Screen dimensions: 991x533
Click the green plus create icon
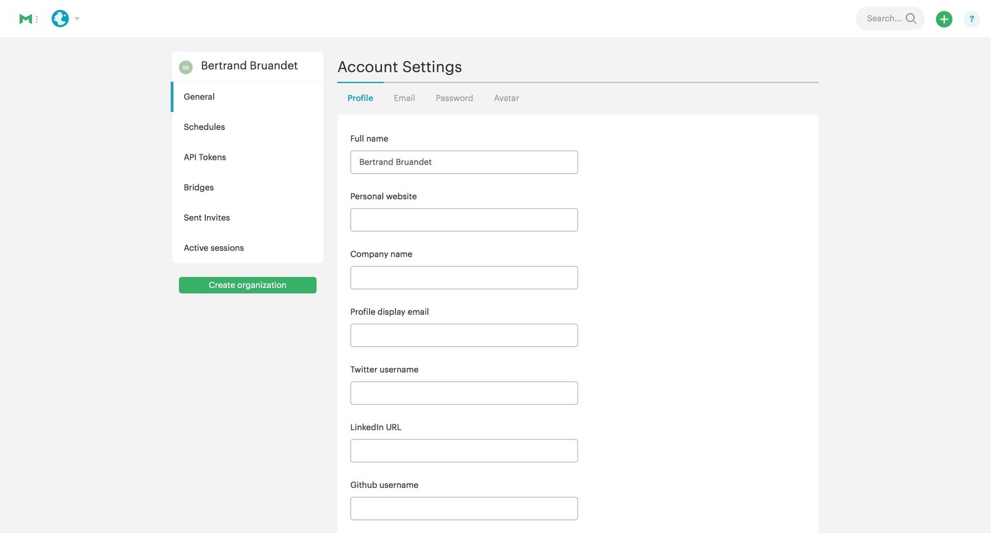[x=944, y=19]
